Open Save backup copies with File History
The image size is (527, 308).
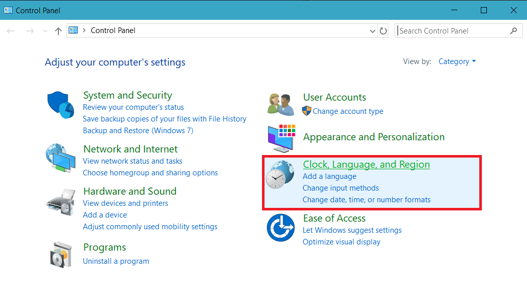pyautogui.click(x=164, y=119)
